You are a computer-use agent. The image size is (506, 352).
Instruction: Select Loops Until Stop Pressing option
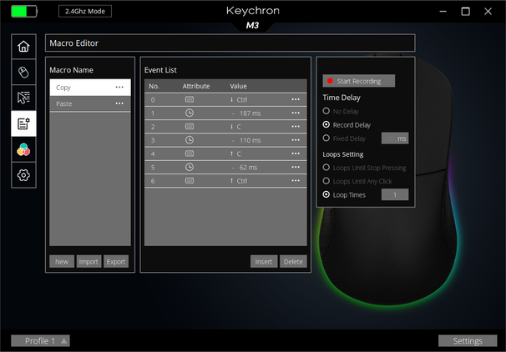[326, 168]
